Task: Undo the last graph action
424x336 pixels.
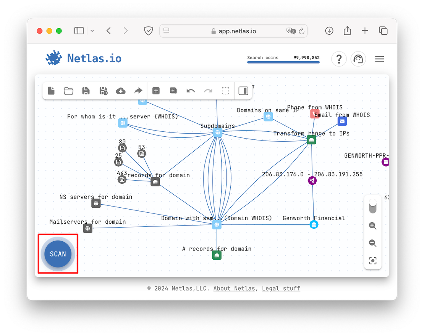Action: pyautogui.click(x=191, y=90)
